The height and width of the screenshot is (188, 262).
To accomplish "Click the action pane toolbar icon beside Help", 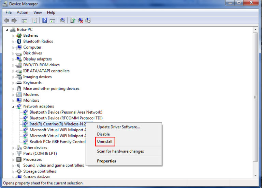I will (x=52, y=21).
